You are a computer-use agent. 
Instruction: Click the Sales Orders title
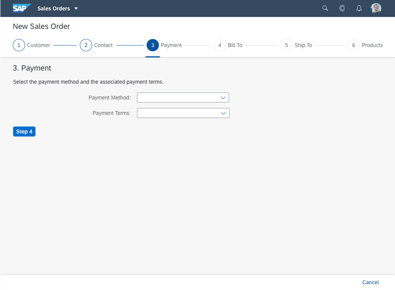click(54, 8)
